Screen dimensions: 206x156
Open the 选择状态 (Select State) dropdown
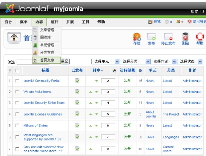190,61
